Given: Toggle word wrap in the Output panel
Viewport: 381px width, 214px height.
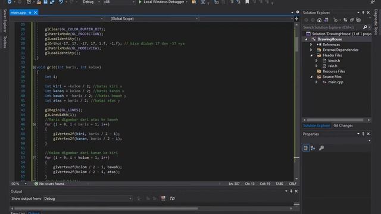Looking at the screenshot, I should tap(172, 199).
